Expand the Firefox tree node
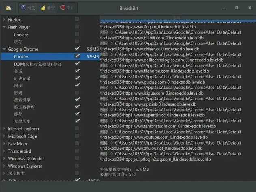The height and width of the screenshot is (192, 256). click(x=4, y=19)
